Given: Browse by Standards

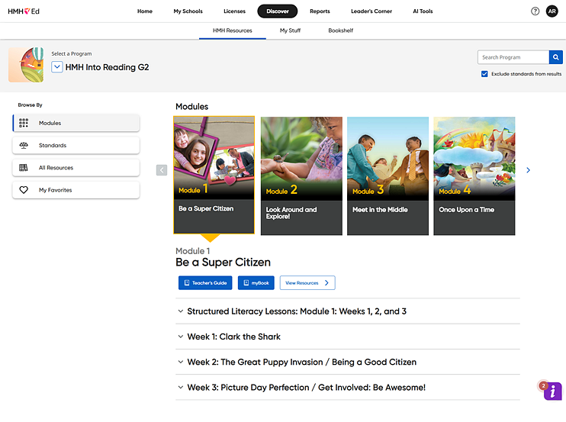Looking at the screenshot, I should tap(76, 146).
